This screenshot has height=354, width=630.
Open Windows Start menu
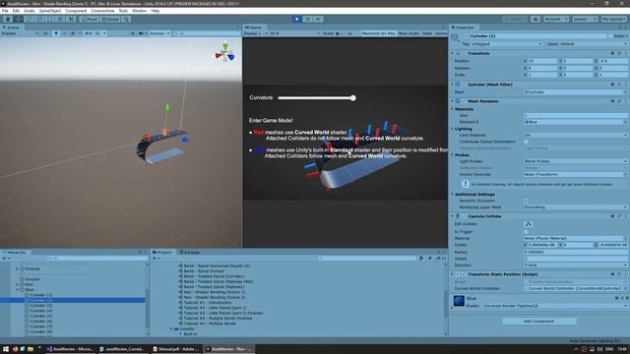pyautogui.click(x=6, y=349)
